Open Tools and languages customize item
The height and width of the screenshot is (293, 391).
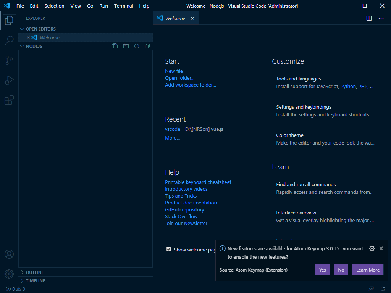click(x=325, y=82)
